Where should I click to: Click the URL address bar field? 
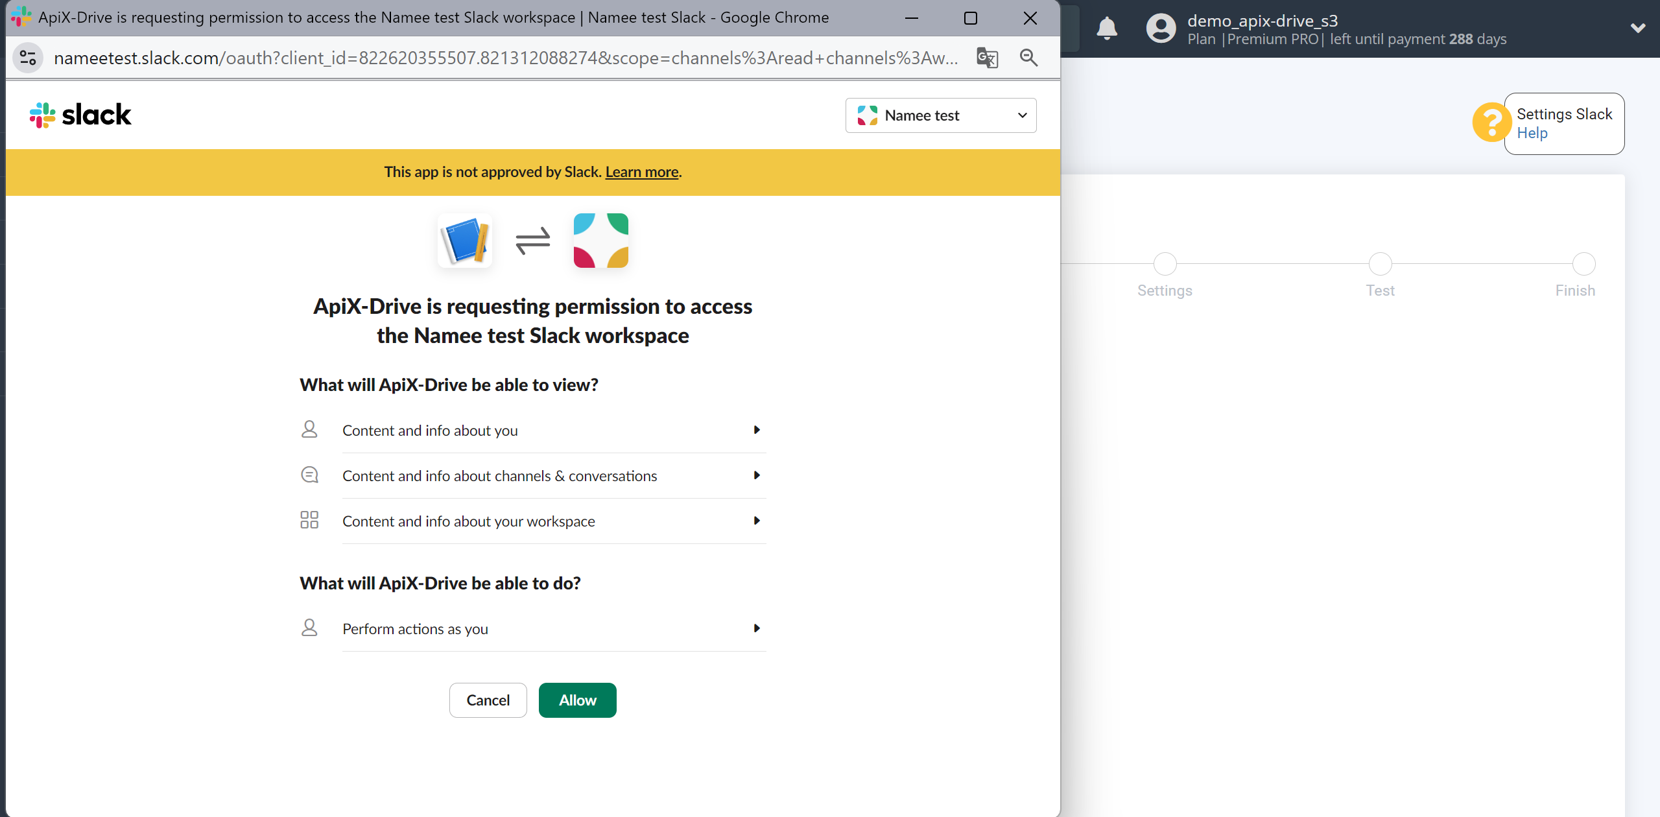pyautogui.click(x=506, y=58)
